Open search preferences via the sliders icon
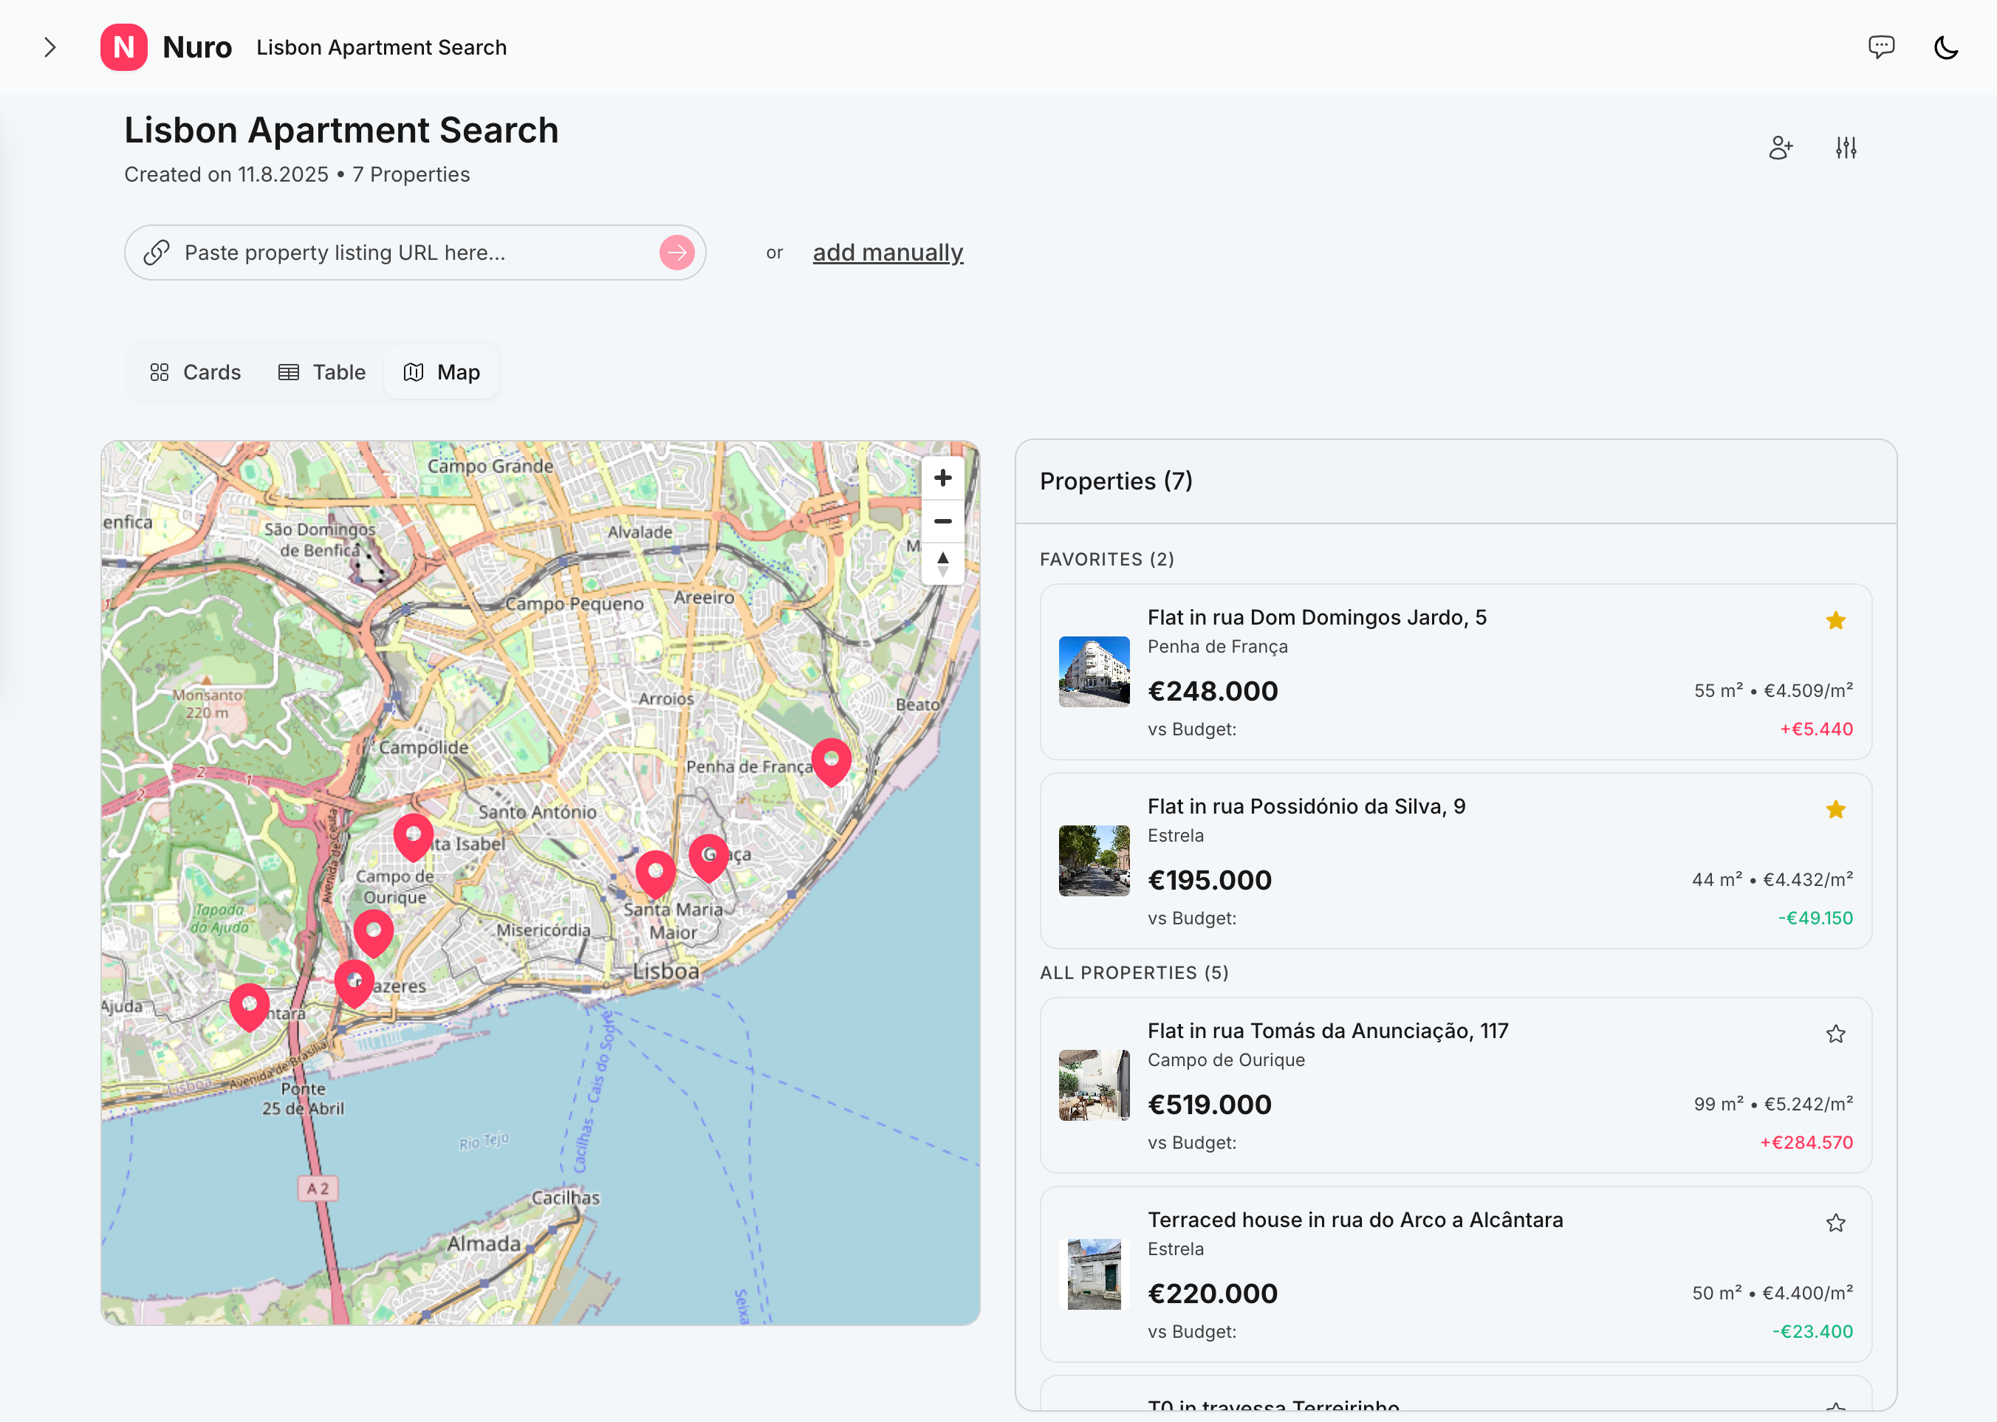 (x=1846, y=147)
